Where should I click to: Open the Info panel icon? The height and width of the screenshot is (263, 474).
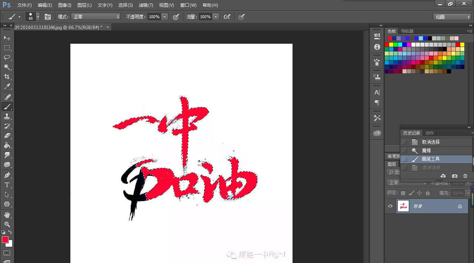[x=377, y=47]
